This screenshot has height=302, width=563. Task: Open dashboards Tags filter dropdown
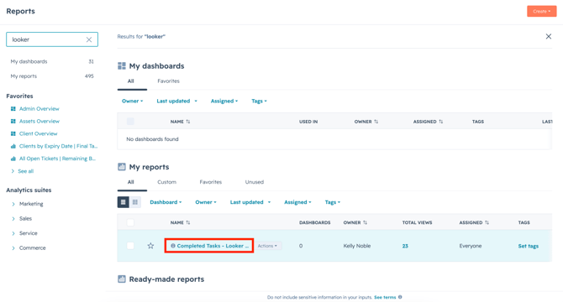[260, 101]
